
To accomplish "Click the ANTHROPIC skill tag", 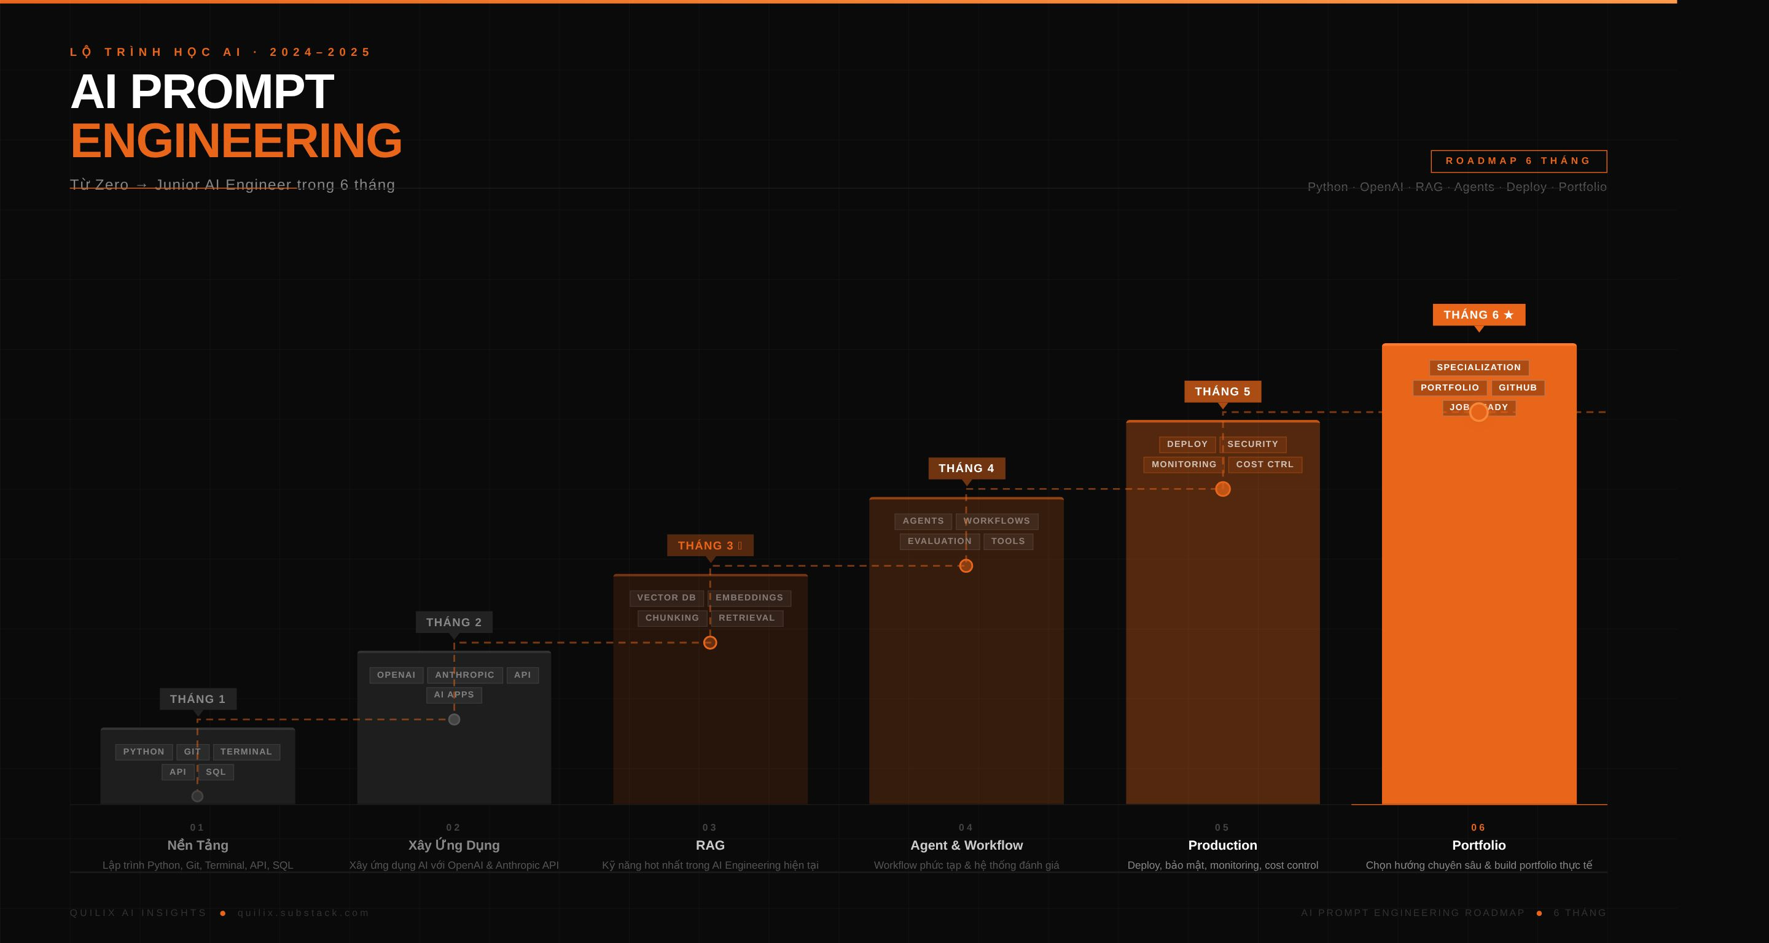I will [464, 675].
